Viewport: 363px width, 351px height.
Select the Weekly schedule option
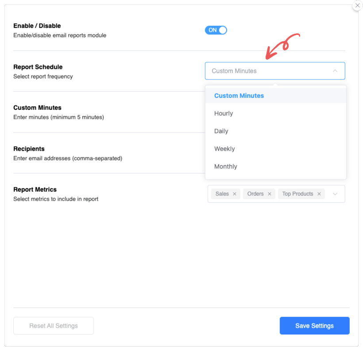[x=224, y=149]
